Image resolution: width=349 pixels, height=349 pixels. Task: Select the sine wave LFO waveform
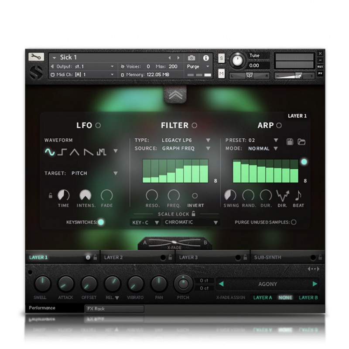pyautogui.click(x=49, y=152)
